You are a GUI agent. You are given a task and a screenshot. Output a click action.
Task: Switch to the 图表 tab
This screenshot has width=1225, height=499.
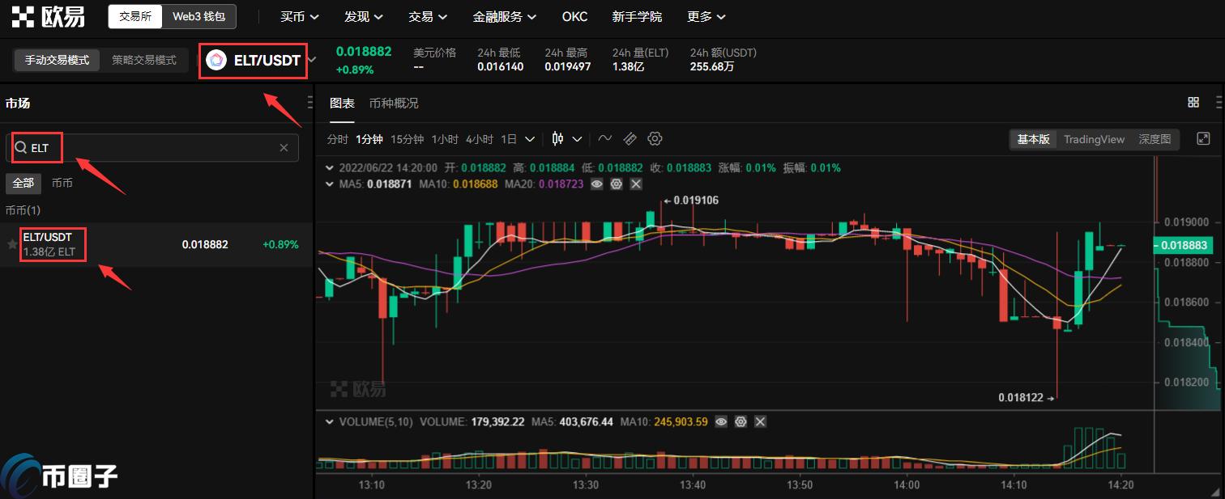[342, 104]
